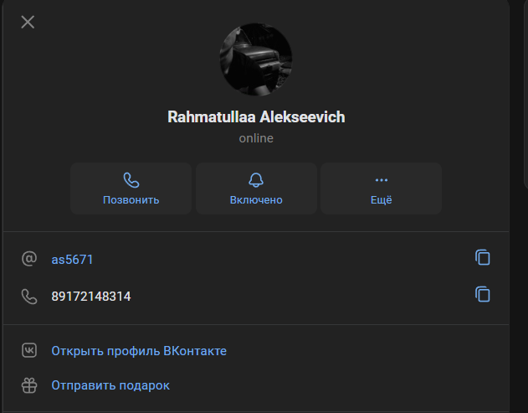This screenshot has width=528, height=413.
Task: Copy username as5671 with copy icon
Action: [x=483, y=257]
